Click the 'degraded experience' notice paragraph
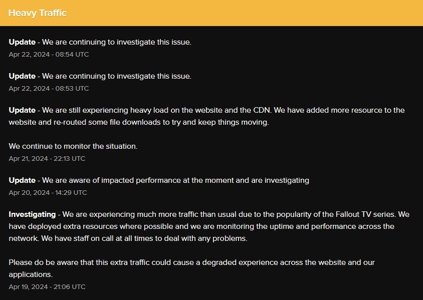 (x=191, y=268)
